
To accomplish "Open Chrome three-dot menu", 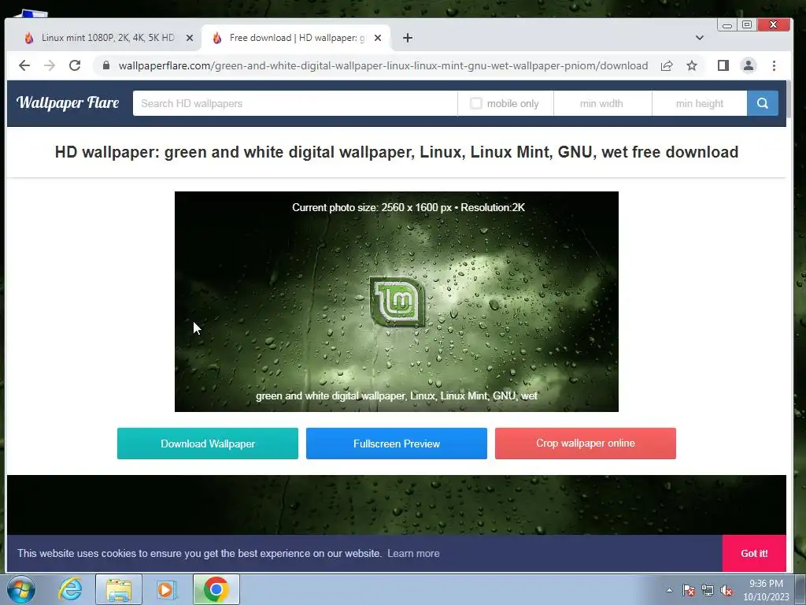I will (775, 65).
